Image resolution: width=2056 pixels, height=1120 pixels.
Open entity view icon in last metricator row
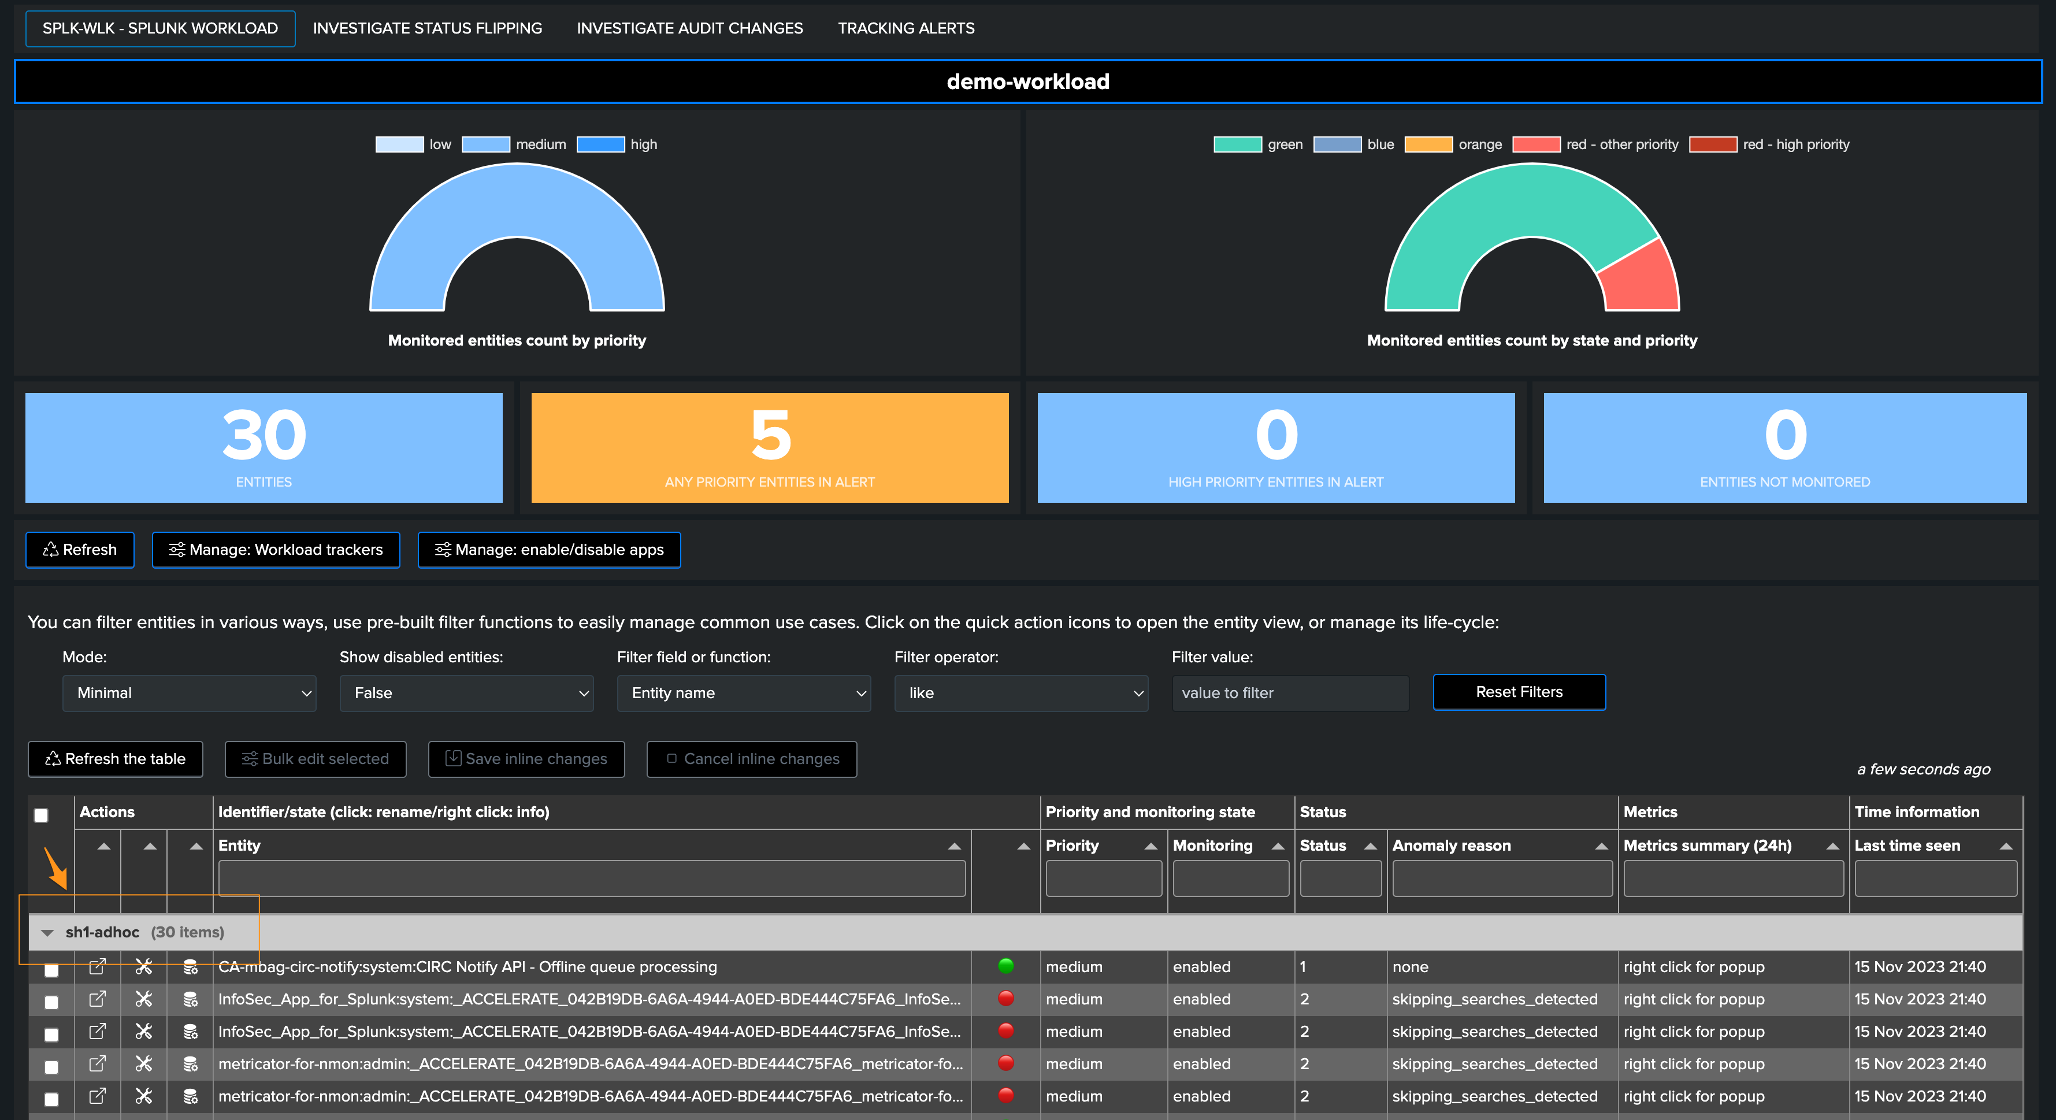pyautogui.click(x=98, y=1096)
